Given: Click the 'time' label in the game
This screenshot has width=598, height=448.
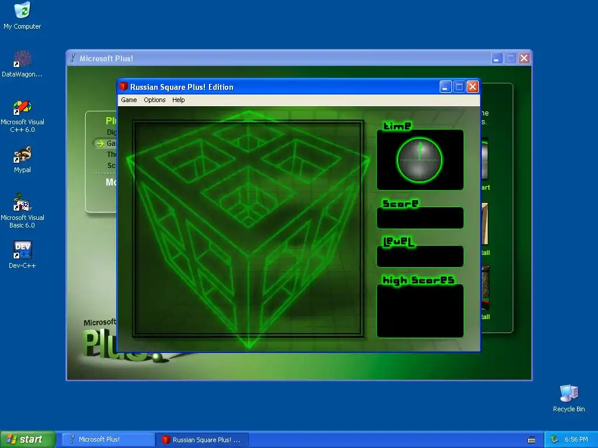Looking at the screenshot, I should pos(397,126).
